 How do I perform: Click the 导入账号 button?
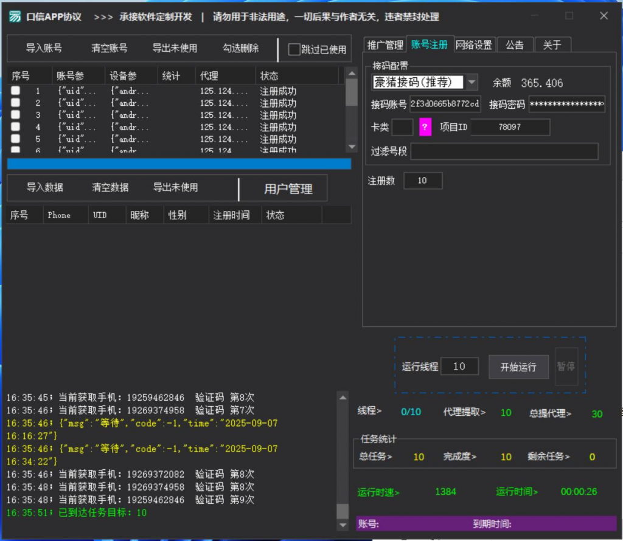(x=44, y=48)
